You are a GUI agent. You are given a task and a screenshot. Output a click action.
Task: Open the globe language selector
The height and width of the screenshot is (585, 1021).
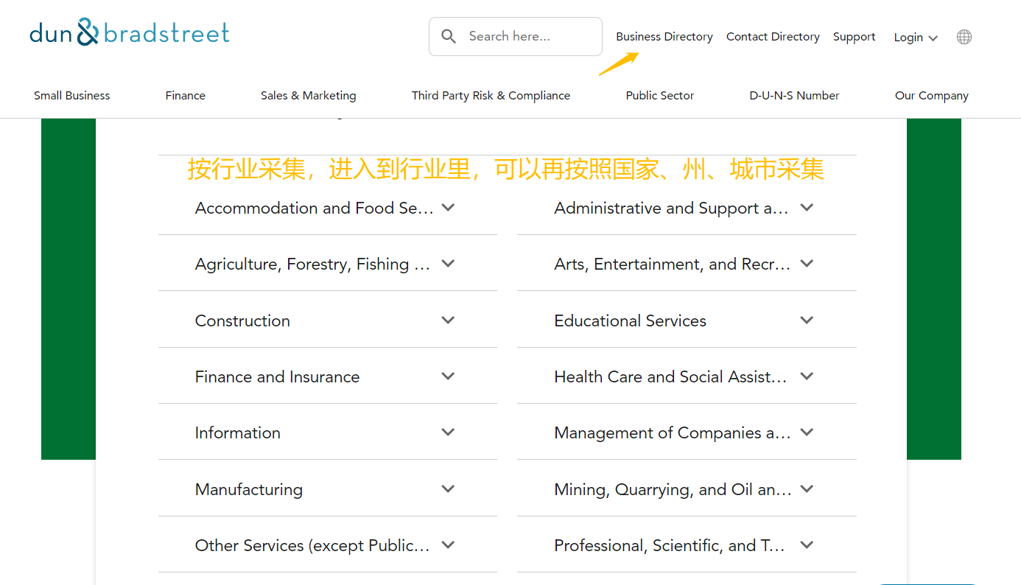tap(964, 37)
